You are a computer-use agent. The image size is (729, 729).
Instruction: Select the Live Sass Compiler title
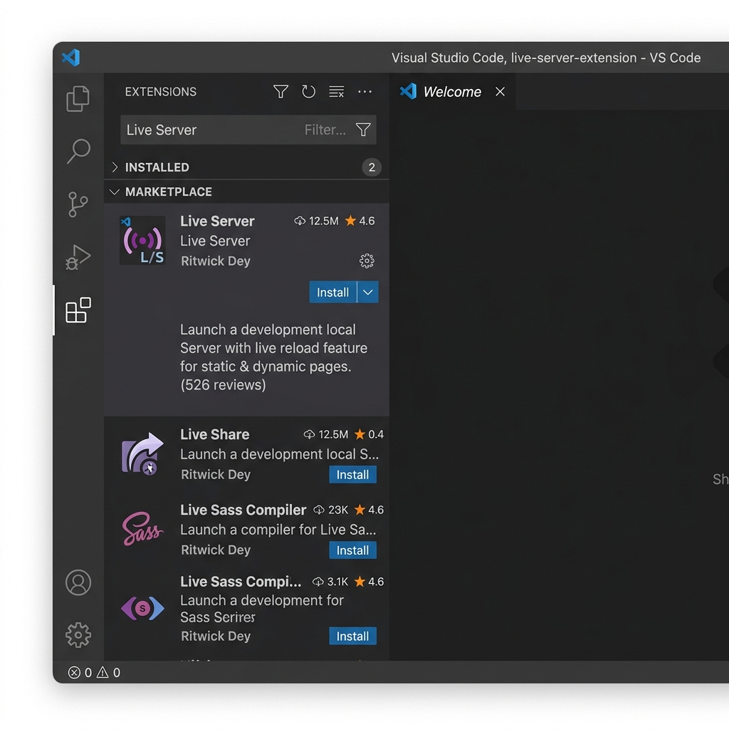[243, 510]
